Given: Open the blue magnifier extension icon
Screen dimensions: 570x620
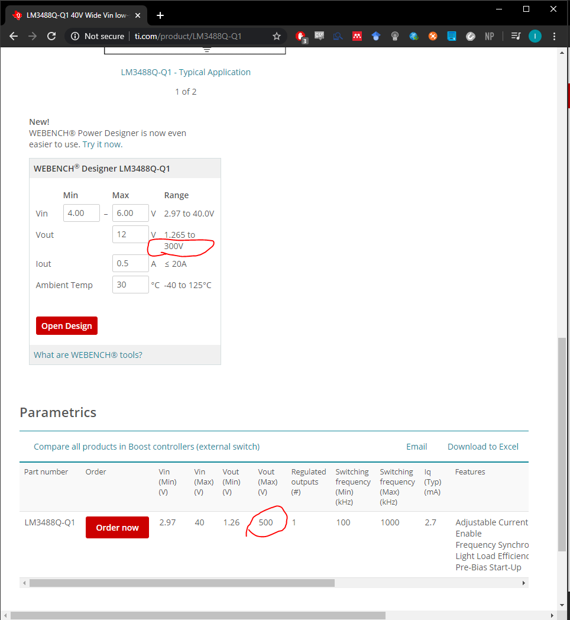Looking at the screenshot, I should [338, 36].
